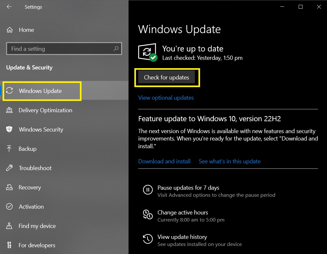327x254 pixels.
Task: Click the 'Update & Security' section heading
Action: point(29,68)
